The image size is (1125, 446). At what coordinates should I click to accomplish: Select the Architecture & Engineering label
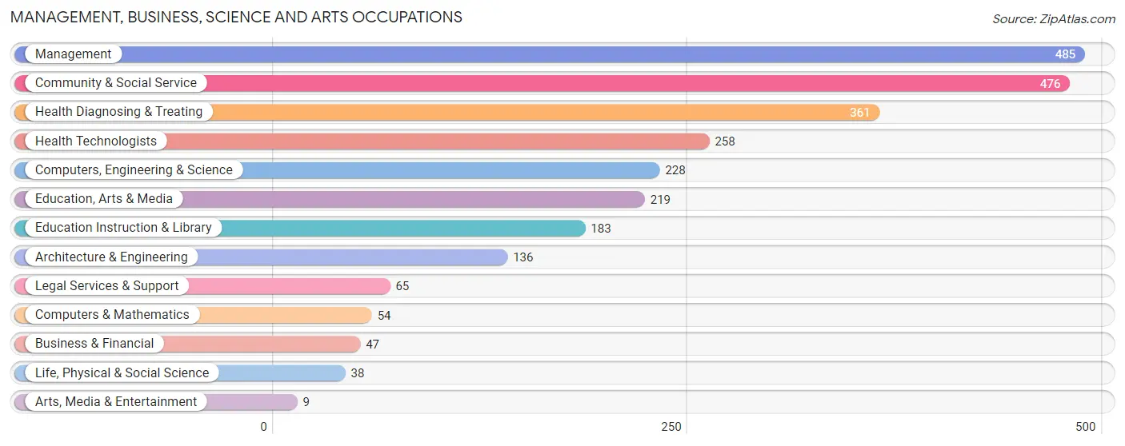(111, 257)
